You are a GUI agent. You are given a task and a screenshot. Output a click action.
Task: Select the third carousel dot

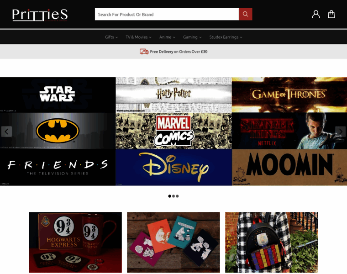(177, 196)
